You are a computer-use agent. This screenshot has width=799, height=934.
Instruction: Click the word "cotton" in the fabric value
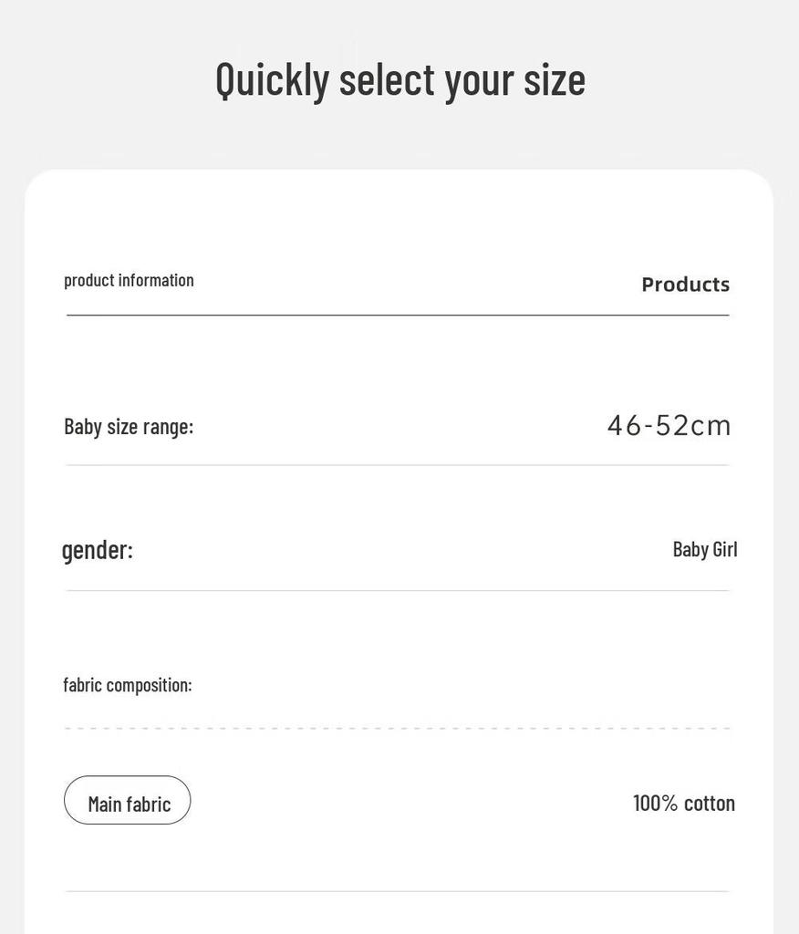click(x=709, y=803)
